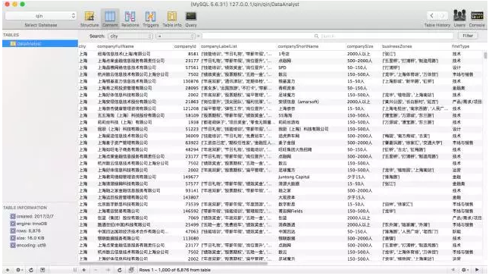Add a new table with sidebar plus
Image resolution: width=495 pixels, height=279 pixels.
[x=8, y=270]
